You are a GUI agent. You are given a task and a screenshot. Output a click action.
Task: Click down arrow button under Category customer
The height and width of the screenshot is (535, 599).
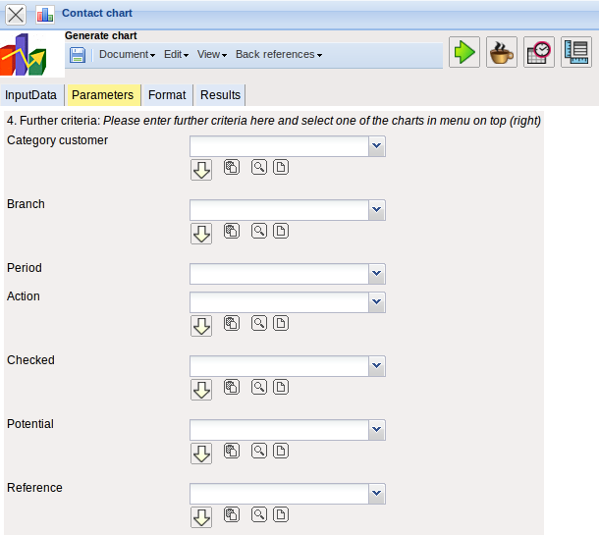pos(201,170)
